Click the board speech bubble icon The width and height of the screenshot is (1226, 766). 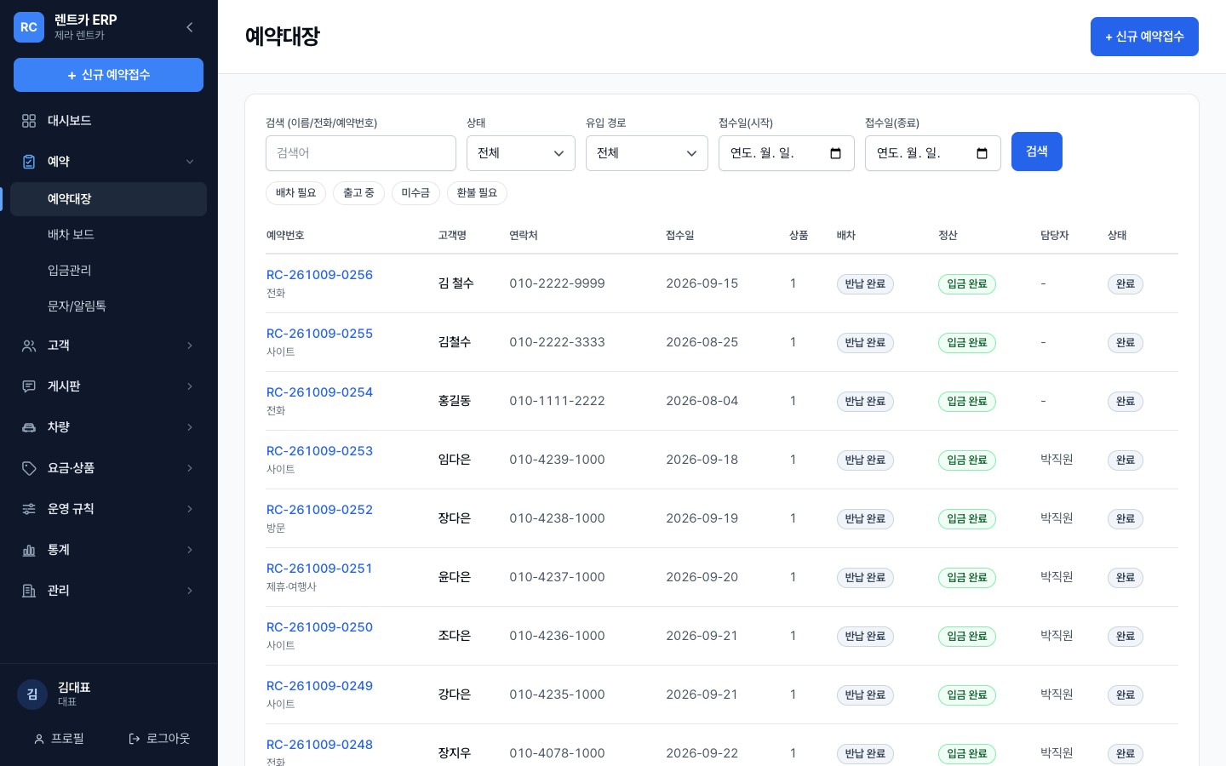29,386
